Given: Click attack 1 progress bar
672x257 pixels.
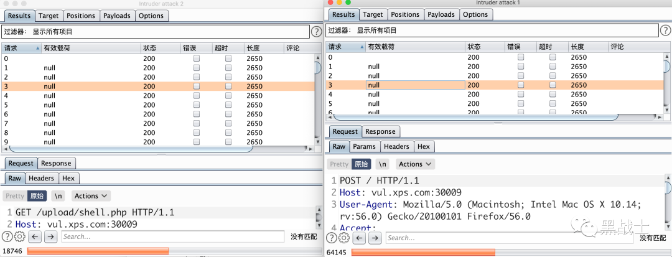Looking at the screenshot, I should tap(508, 252).
